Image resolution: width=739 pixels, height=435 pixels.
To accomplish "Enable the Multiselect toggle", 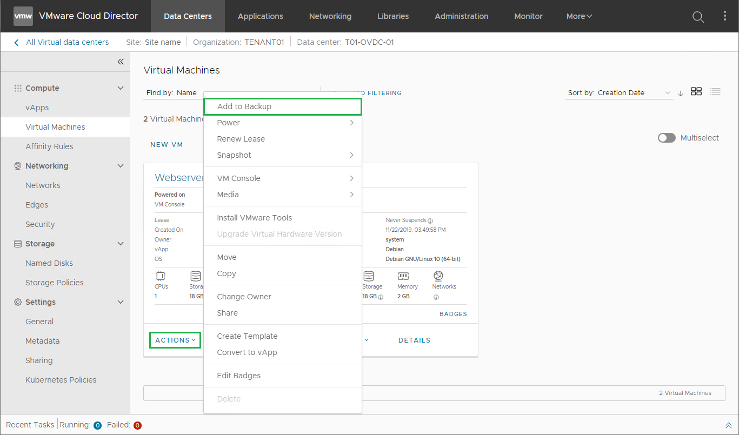I will point(667,138).
